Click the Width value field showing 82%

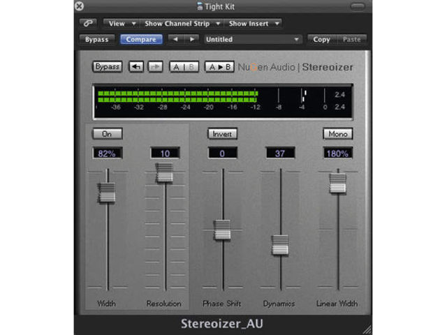click(108, 154)
